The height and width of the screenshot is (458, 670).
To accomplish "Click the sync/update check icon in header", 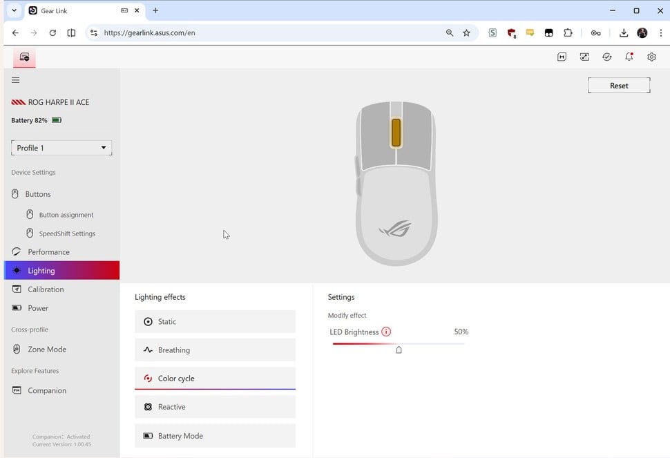I will [606, 57].
